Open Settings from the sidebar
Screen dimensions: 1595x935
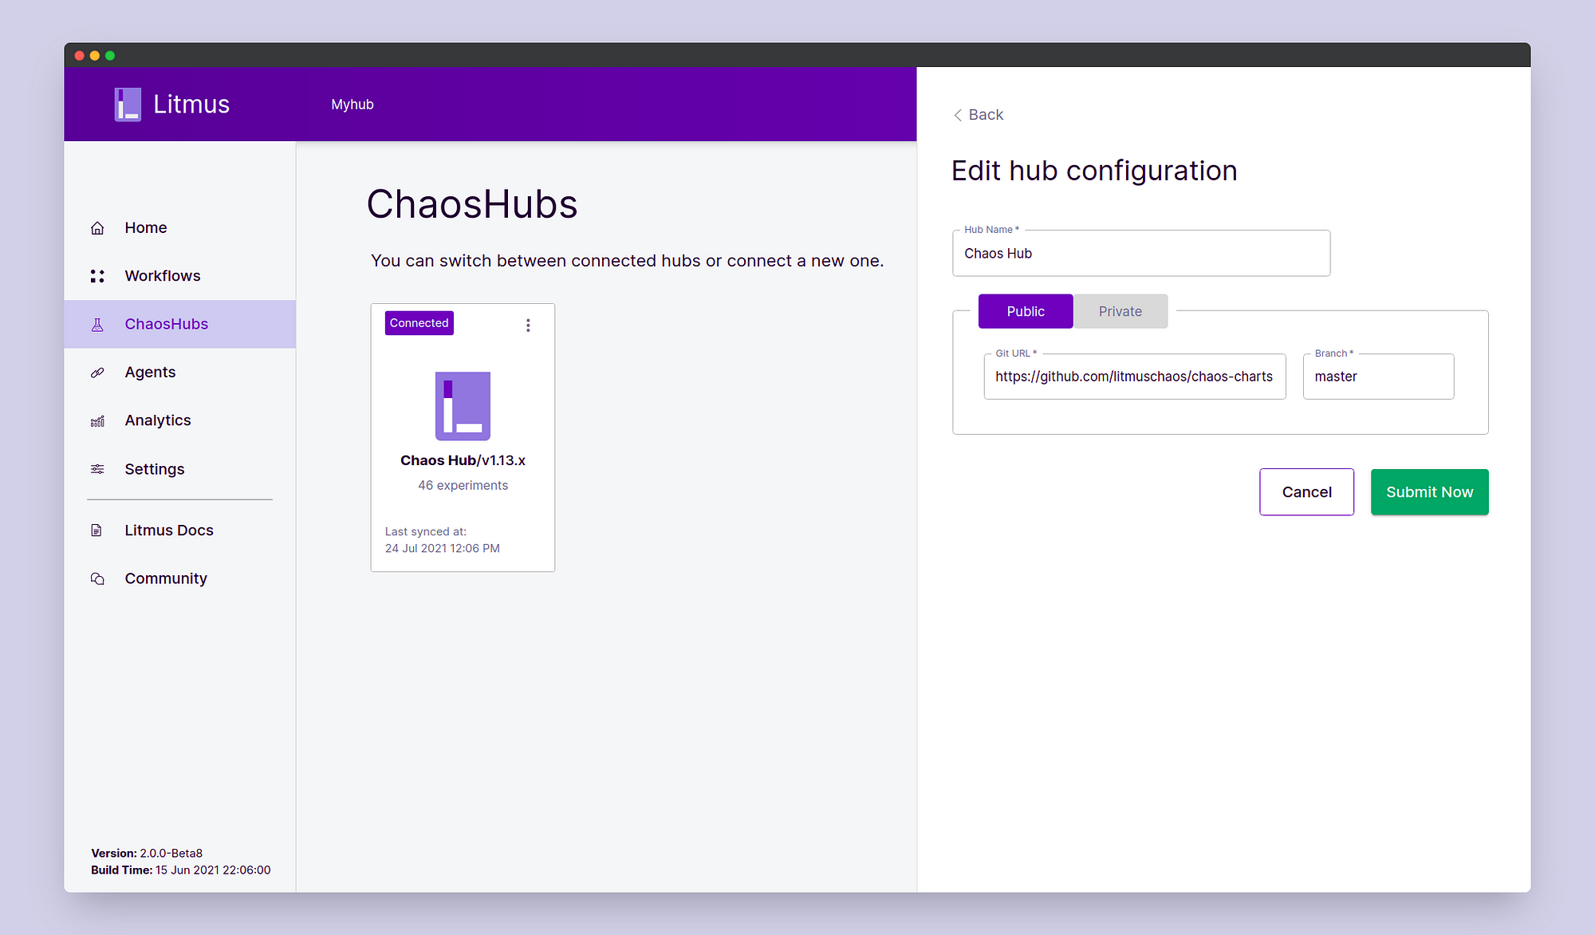[x=179, y=469]
